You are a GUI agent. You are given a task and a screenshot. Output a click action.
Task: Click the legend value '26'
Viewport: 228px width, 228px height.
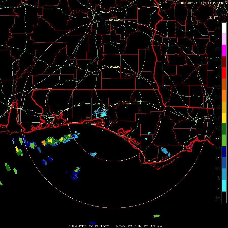pos(218,128)
